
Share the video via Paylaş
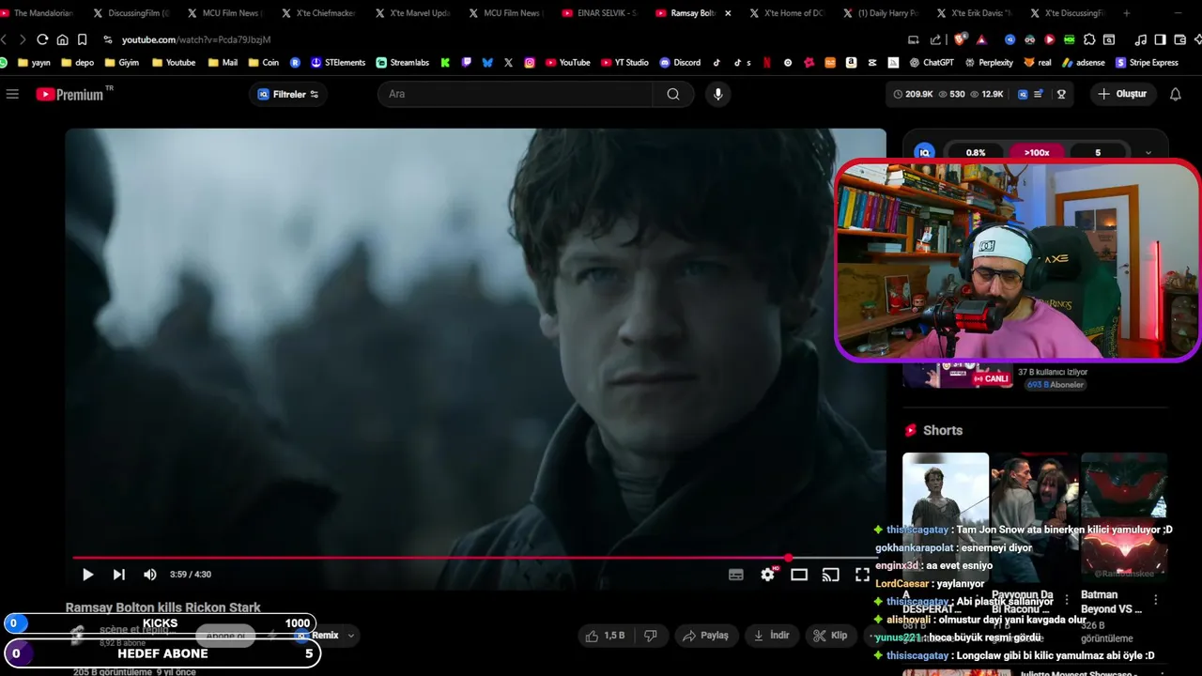(x=705, y=636)
